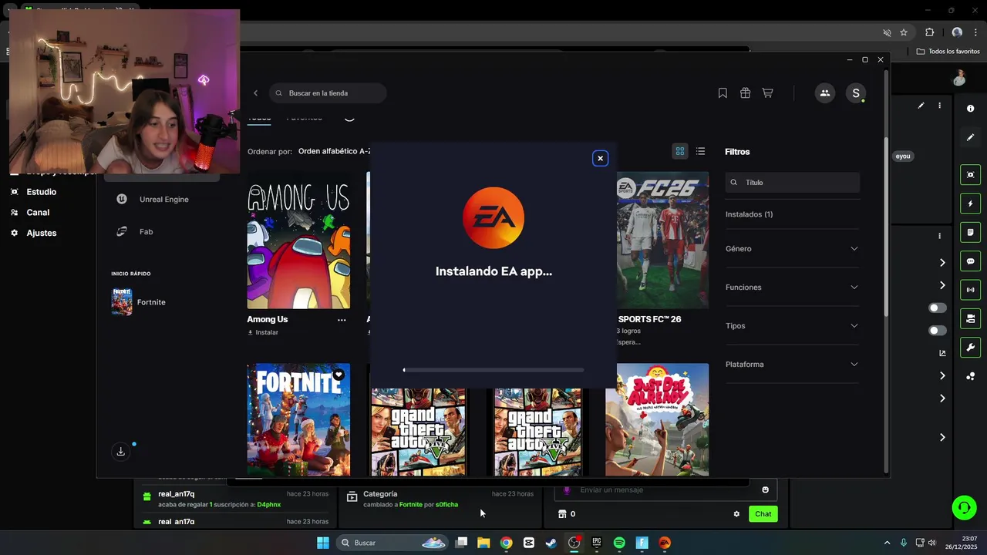Screen dimensions: 987x555
Task: Click the lightning bolt quick actions icon
Action: (970, 203)
